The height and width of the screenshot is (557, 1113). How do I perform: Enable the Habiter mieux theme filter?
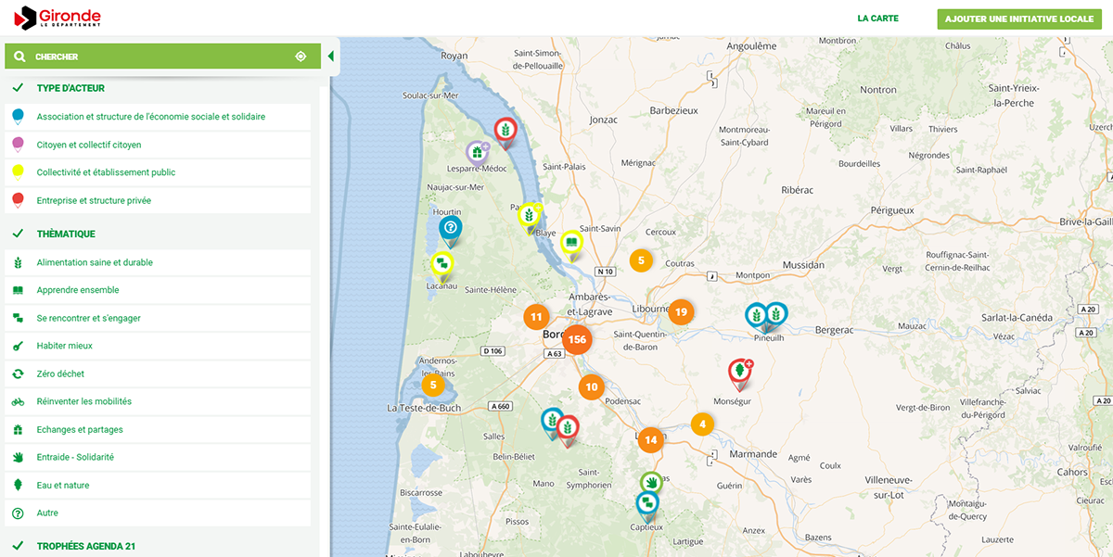point(64,346)
